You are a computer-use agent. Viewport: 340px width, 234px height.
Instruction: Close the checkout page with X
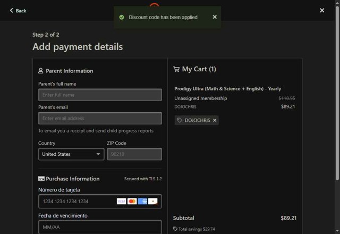point(322,11)
